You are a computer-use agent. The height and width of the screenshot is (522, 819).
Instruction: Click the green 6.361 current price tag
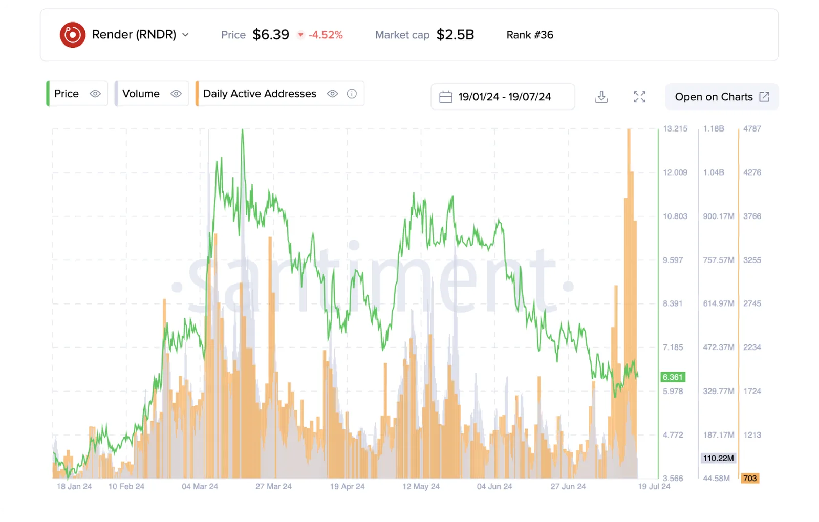(673, 377)
